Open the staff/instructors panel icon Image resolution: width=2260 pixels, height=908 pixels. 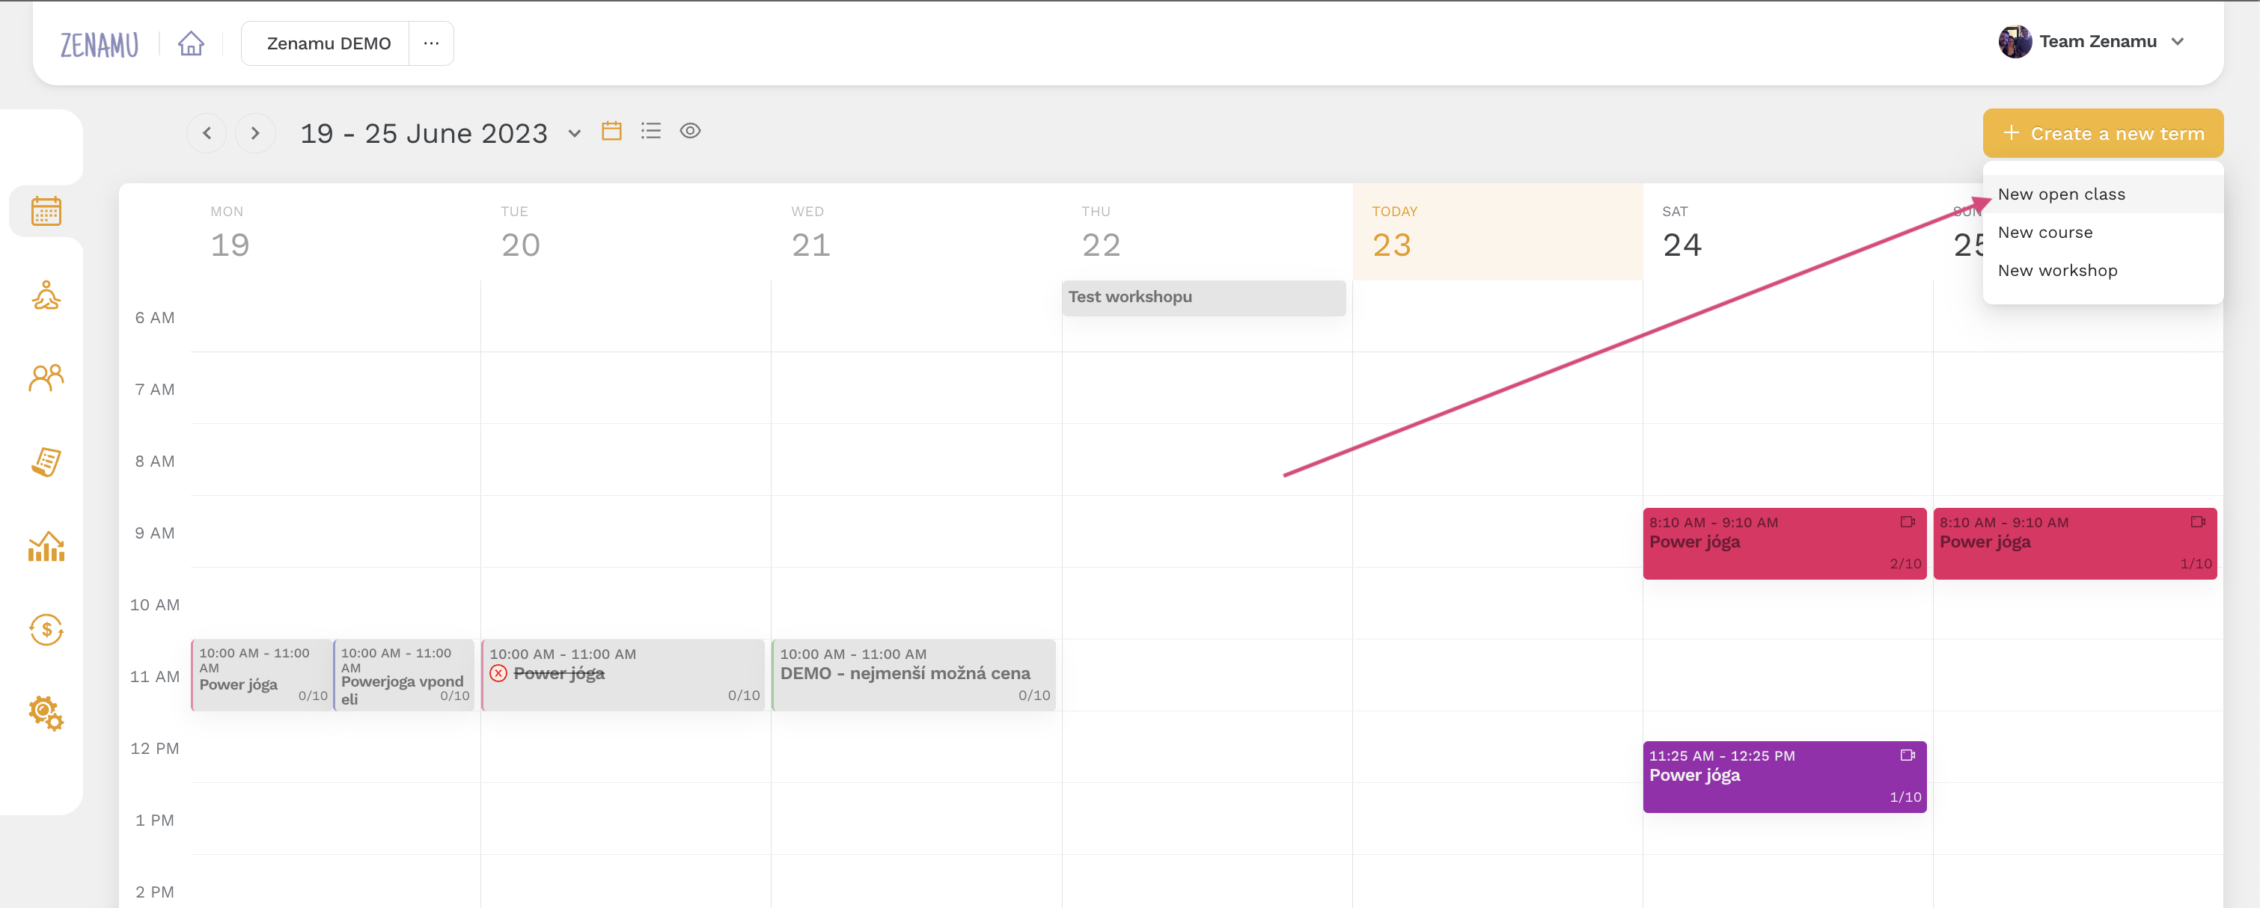click(x=42, y=376)
